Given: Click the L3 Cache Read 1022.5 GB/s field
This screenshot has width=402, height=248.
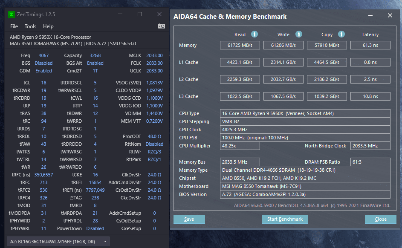Looking at the screenshot, I should [240, 96].
